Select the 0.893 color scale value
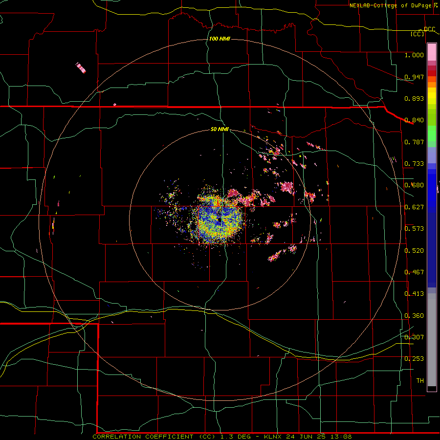Image resolution: width=440 pixels, height=440 pixels. click(x=414, y=98)
